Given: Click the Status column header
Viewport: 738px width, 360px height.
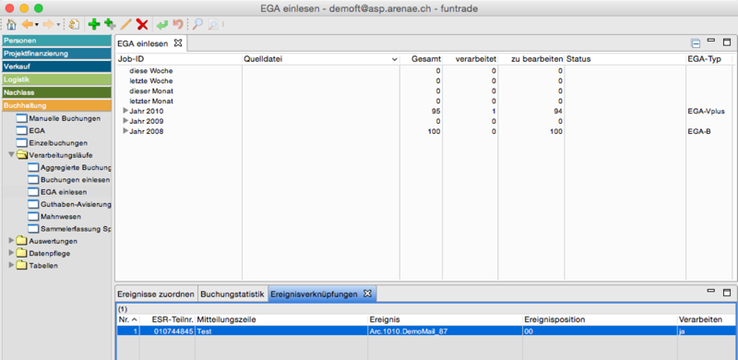Looking at the screenshot, I should [x=625, y=59].
